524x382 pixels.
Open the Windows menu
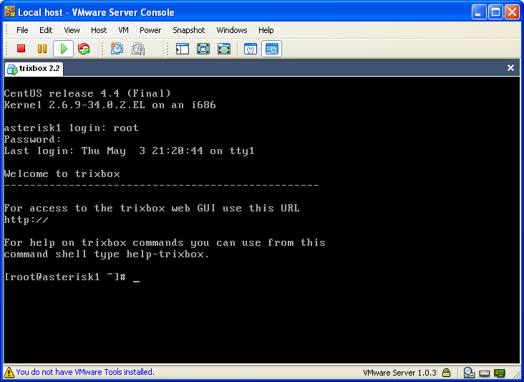[x=232, y=30]
